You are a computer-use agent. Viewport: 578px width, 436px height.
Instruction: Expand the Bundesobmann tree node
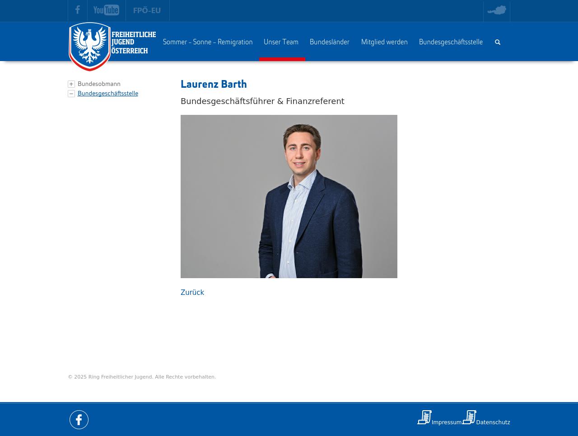[x=71, y=84]
